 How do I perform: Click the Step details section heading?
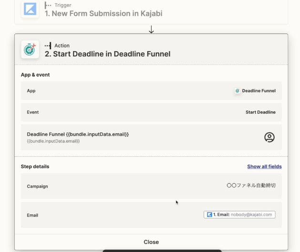35,166
